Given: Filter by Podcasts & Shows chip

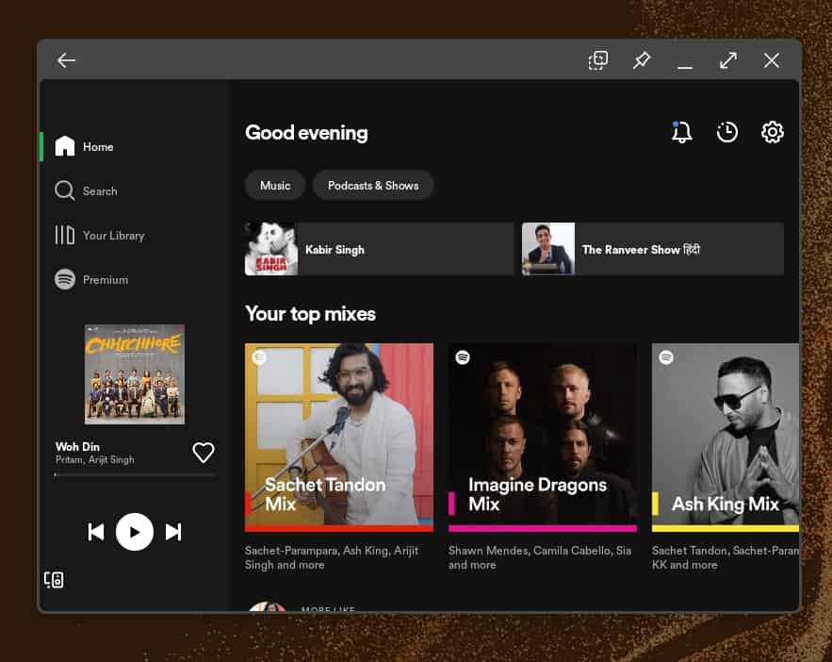Looking at the screenshot, I should [x=373, y=185].
